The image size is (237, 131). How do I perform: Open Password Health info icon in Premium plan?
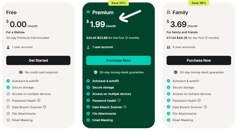(119, 100)
